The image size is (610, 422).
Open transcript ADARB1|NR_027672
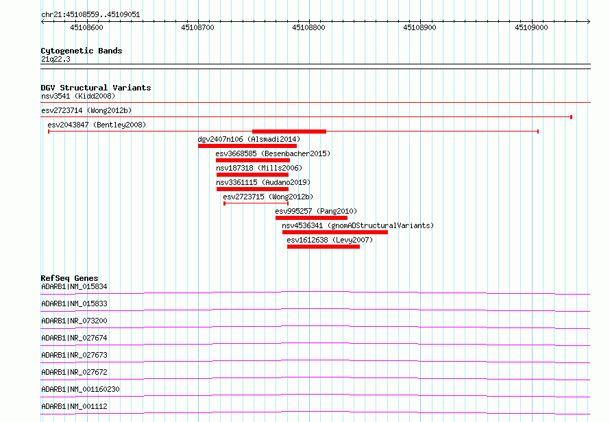click(74, 372)
